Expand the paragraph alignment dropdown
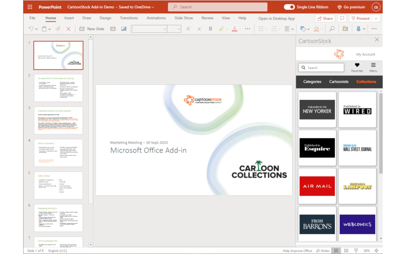406x254 pixels. click(292, 29)
